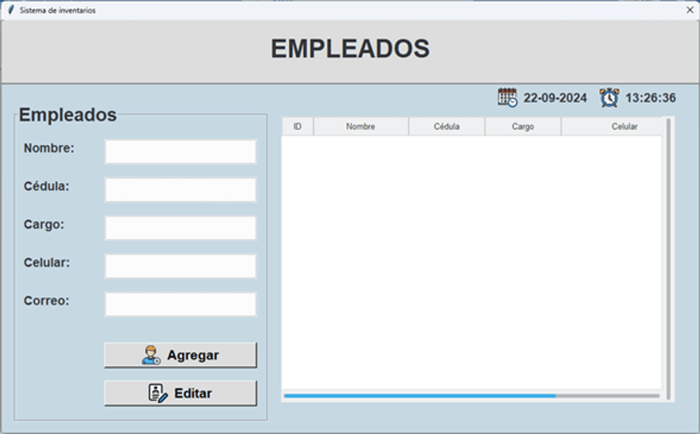Close the Sistema de inventarios window

[689, 10]
